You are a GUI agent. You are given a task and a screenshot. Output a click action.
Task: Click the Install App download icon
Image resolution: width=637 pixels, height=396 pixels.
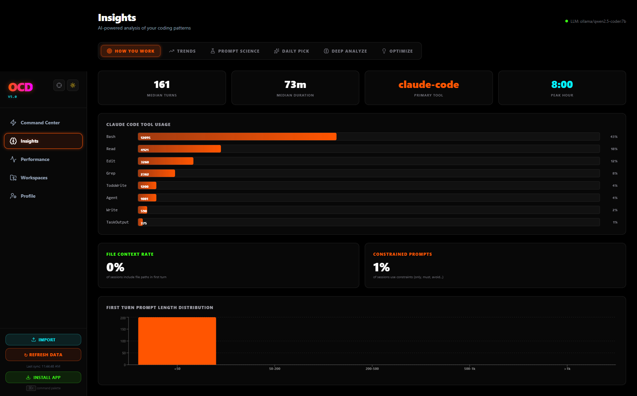pyautogui.click(x=28, y=377)
